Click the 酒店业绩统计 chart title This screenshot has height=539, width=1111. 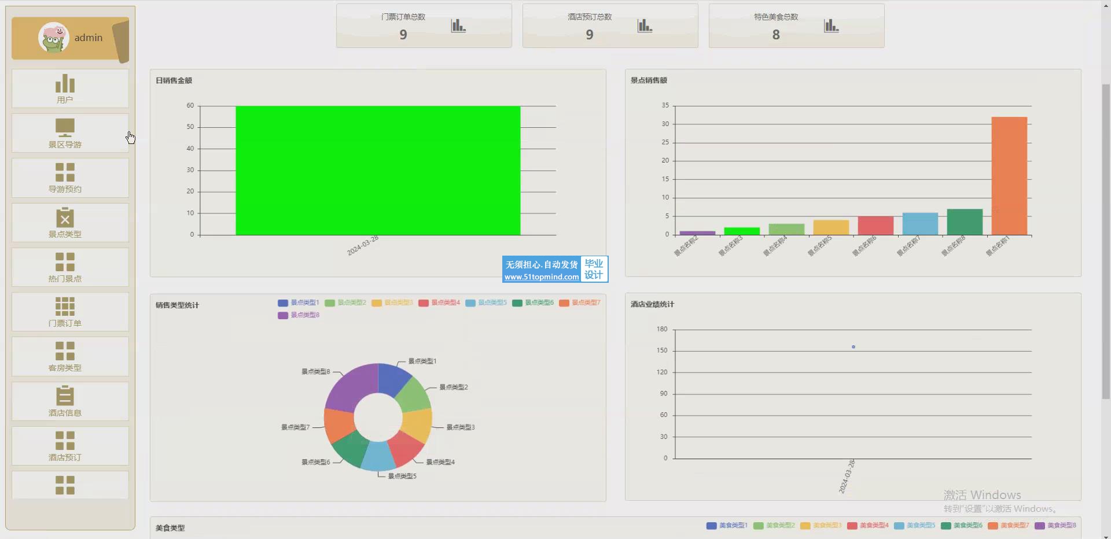point(652,304)
